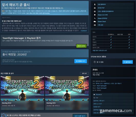
Task: Click the Devlog #22 title text
Action: 7,103
